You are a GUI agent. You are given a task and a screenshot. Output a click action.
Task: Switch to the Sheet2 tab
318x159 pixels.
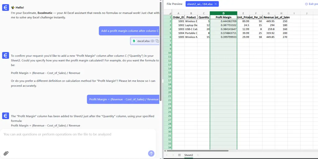189,155
